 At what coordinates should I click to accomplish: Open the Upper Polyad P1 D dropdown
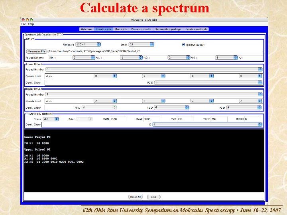(171, 107)
